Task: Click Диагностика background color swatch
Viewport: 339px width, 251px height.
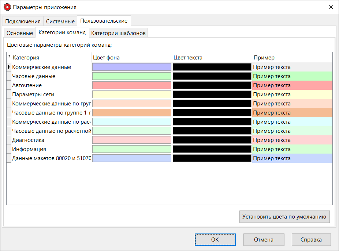Action: [x=131, y=140]
